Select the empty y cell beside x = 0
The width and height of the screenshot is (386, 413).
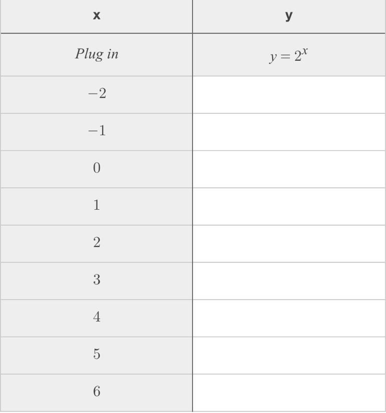click(x=288, y=169)
